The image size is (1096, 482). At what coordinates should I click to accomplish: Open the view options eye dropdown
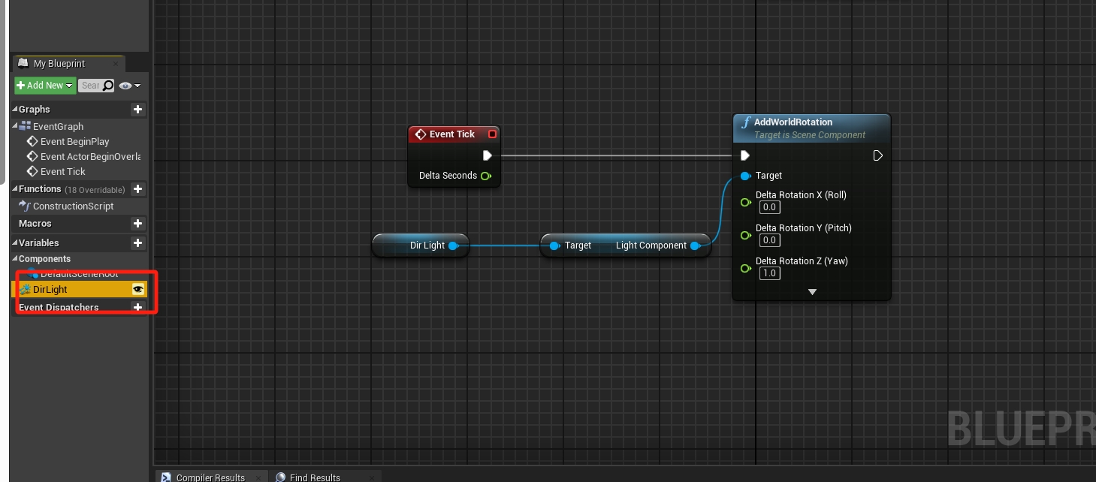[x=128, y=86]
